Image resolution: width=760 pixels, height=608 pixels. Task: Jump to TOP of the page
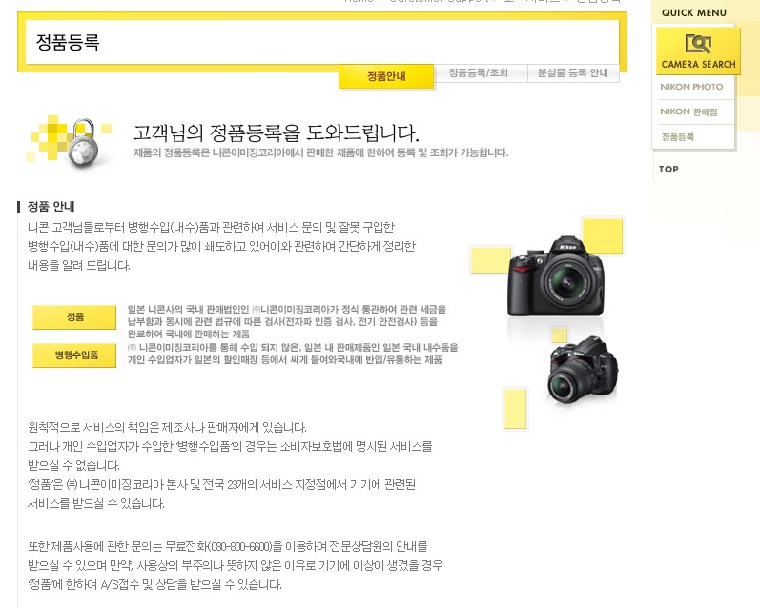tap(668, 169)
